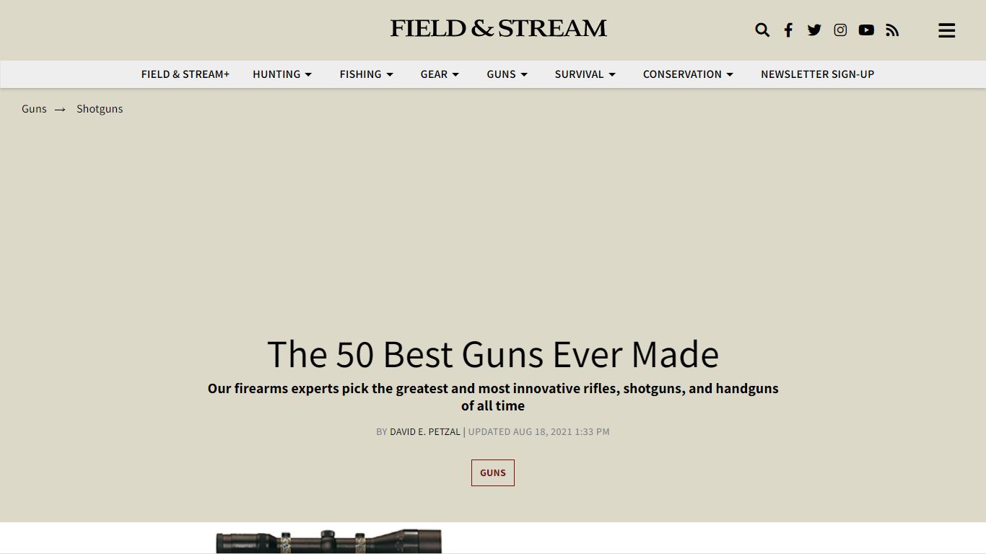This screenshot has height=554, width=986.
Task: Open the Newsletter Sign-Up link
Action: pos(817,74)
